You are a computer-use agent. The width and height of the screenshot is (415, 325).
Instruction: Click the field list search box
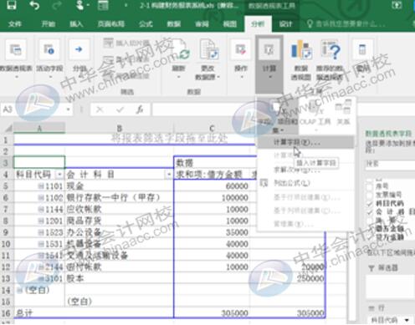[x=390, y=164]
